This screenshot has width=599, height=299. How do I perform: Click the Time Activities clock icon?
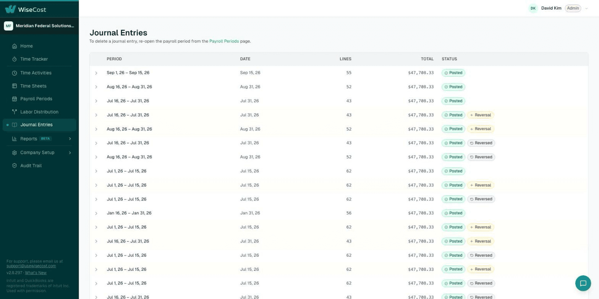pyautogui.click(x=15, y=73)
